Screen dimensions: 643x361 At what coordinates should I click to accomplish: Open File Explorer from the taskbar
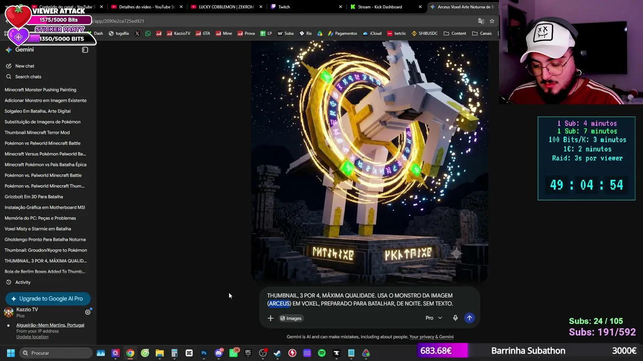[160, 353]
